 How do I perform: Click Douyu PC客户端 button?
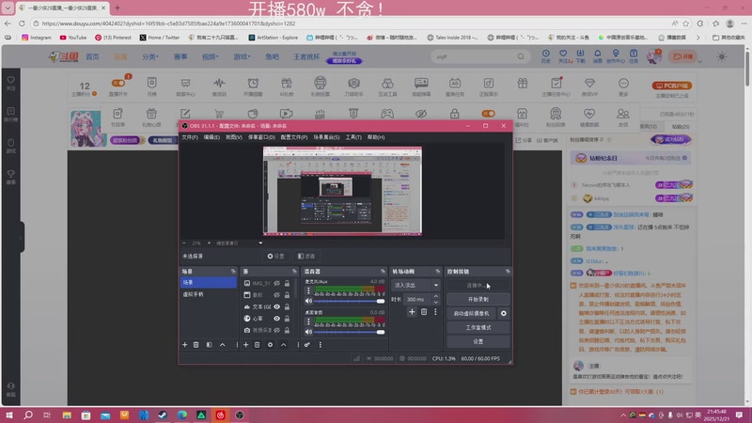tap(671, 86)
